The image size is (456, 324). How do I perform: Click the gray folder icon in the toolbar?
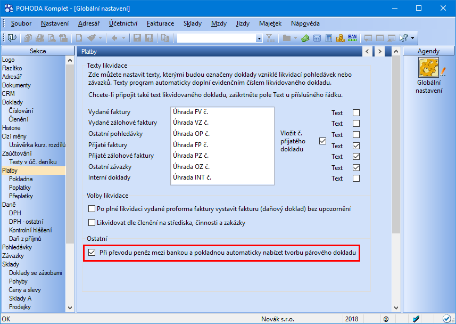(287, 38)
